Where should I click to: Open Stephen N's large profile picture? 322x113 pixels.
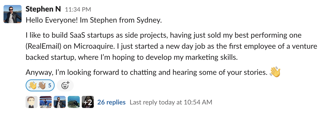click(13, 14)
